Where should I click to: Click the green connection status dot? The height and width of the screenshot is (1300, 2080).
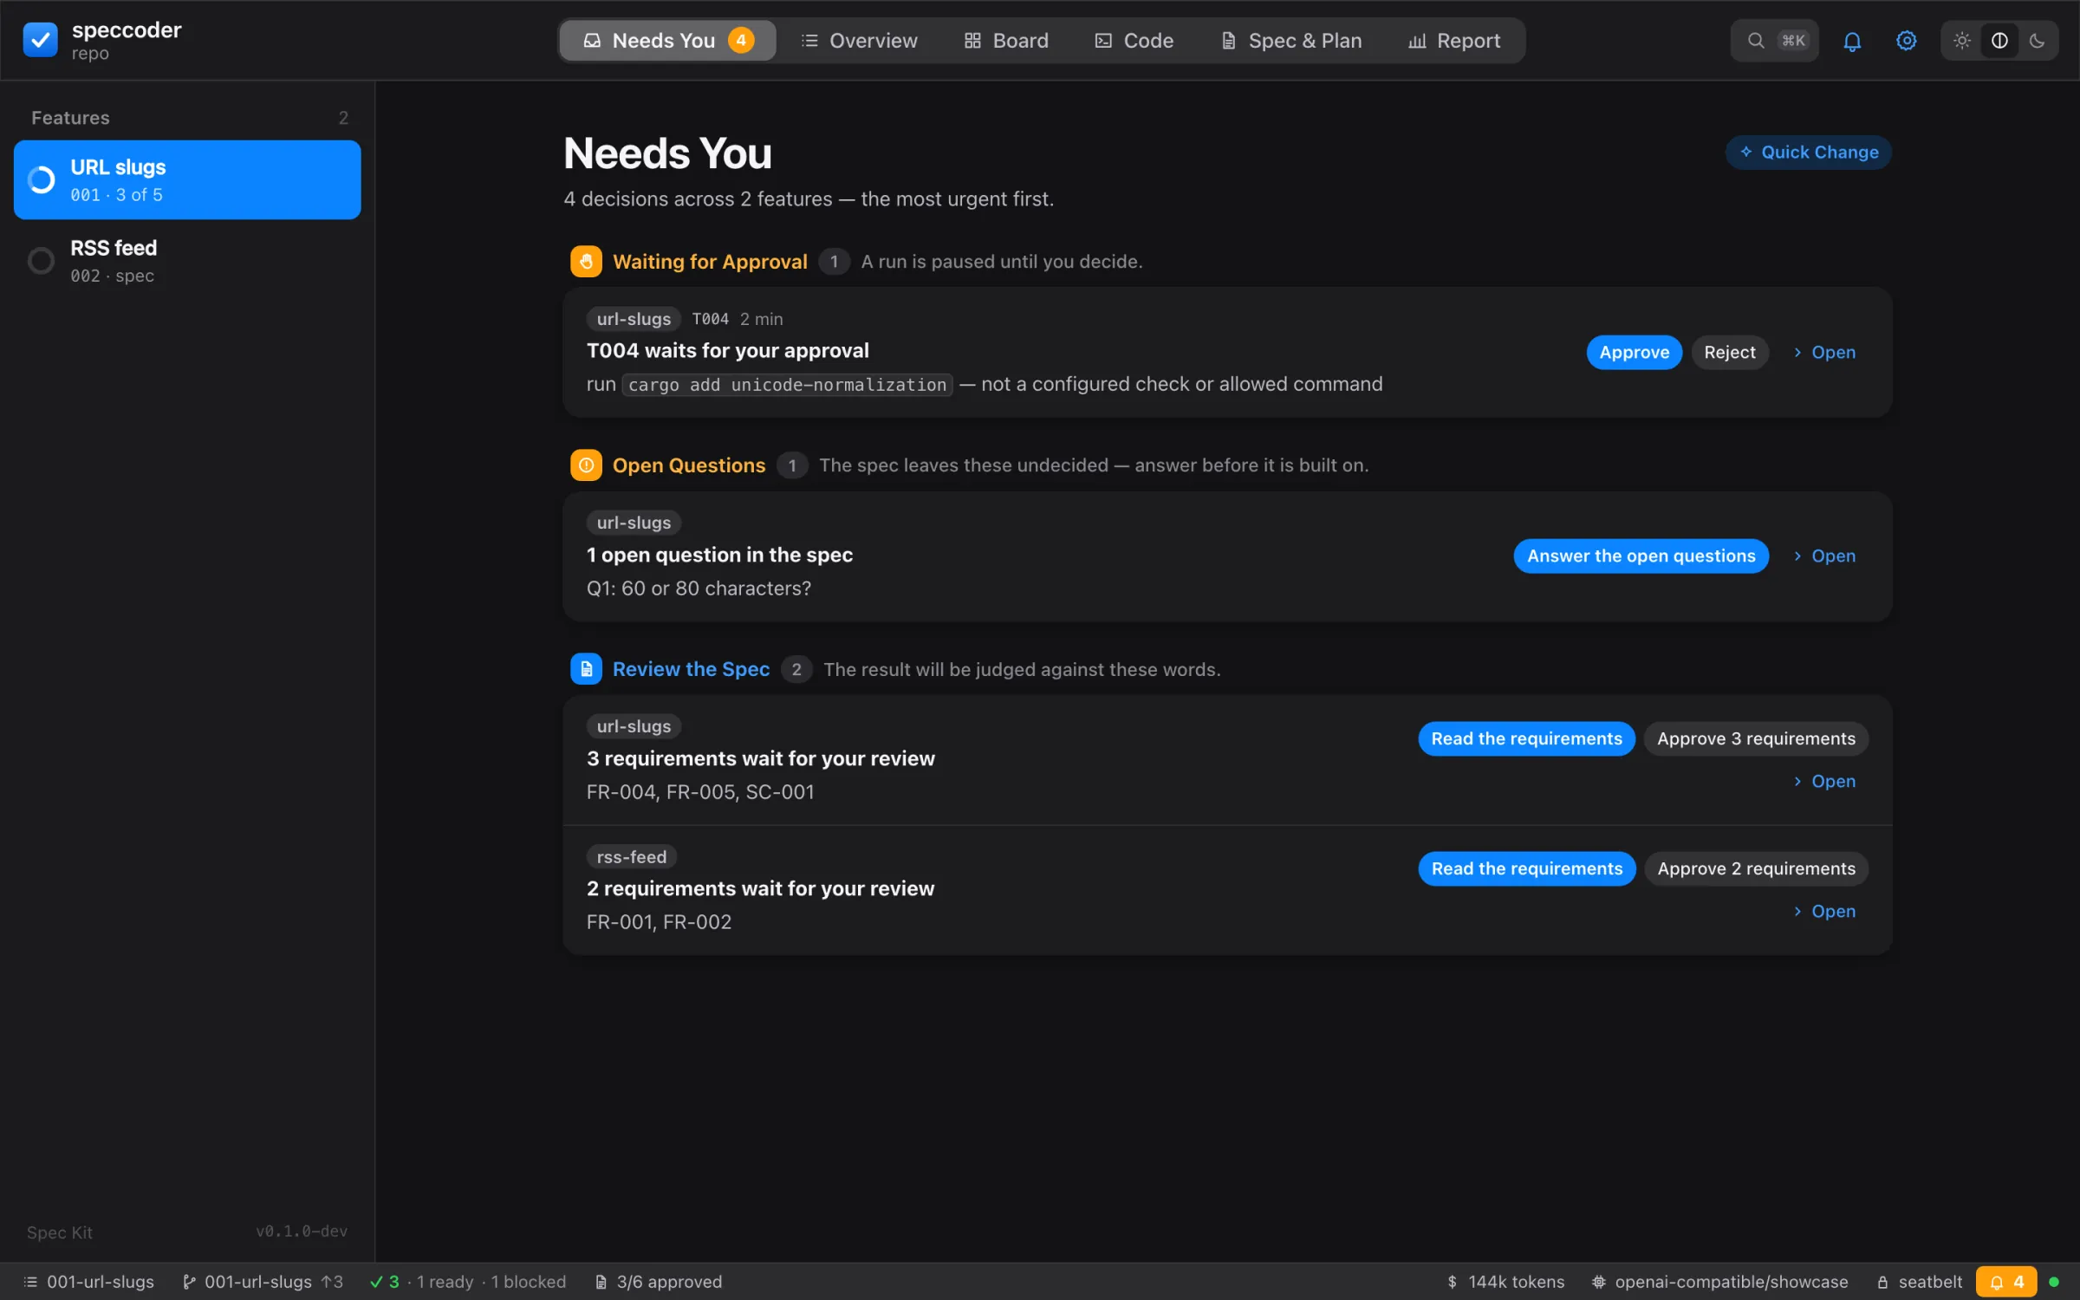point(2054,1282)
